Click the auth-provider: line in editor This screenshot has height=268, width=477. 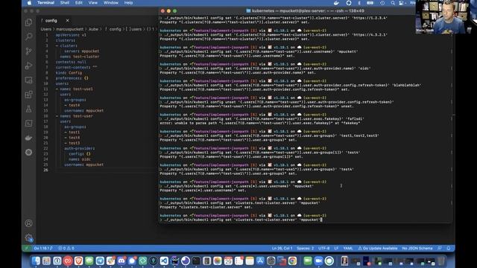click(x=80, y=149)
